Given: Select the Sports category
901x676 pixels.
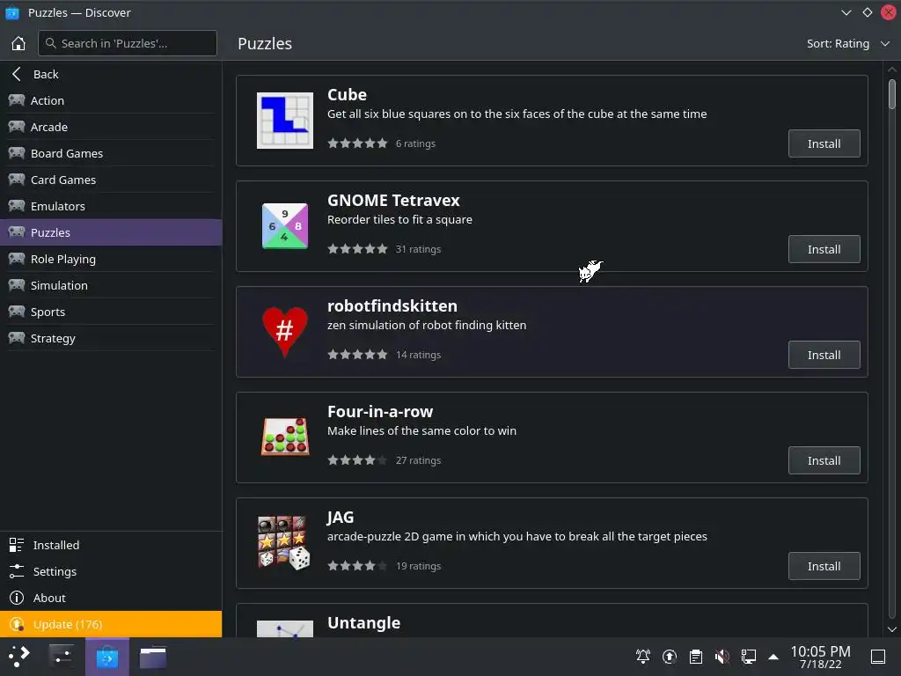Looking at the screenshot, I should [x=111, y=312].
